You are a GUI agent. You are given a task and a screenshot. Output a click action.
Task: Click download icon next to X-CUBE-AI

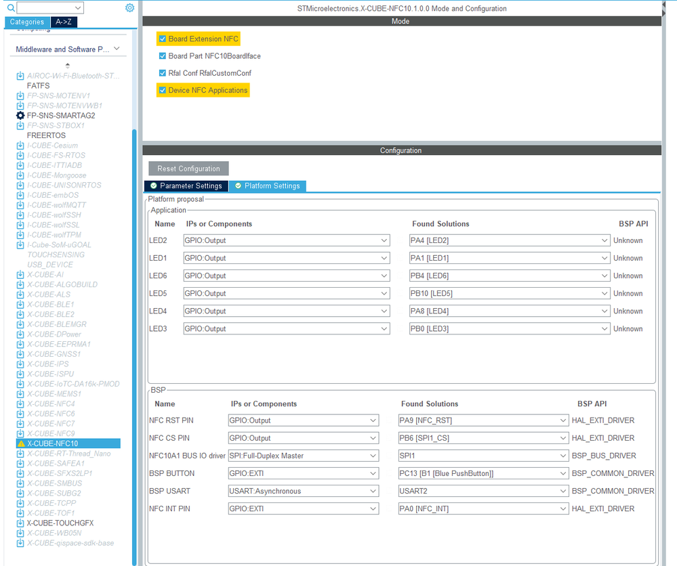(x=20, y=274)
